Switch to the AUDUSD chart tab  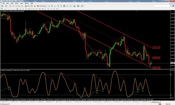[69, 102]
